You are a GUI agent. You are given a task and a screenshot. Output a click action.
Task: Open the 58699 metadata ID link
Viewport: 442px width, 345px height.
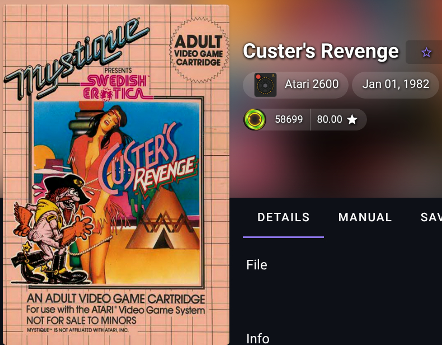[x=289, y=119]
